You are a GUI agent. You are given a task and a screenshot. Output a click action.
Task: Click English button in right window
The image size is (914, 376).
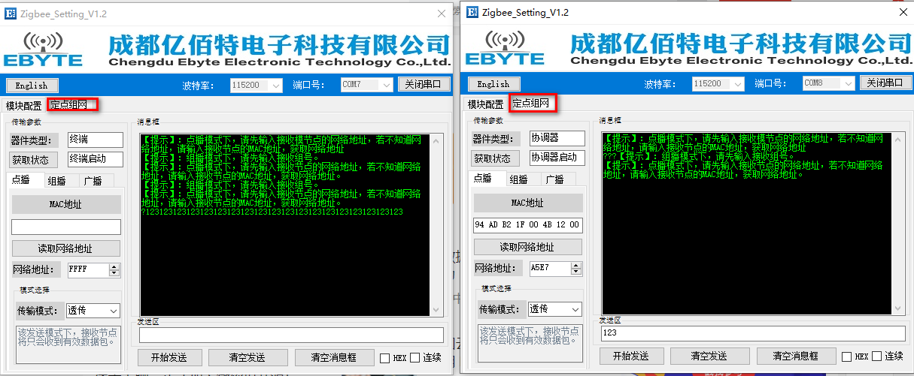493,84
